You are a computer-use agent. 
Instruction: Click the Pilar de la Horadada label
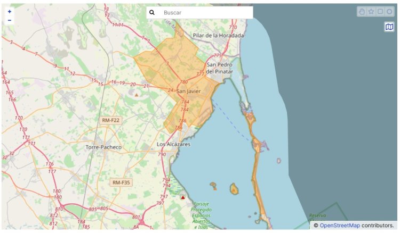pyautogui.click(x=218, y=36)
